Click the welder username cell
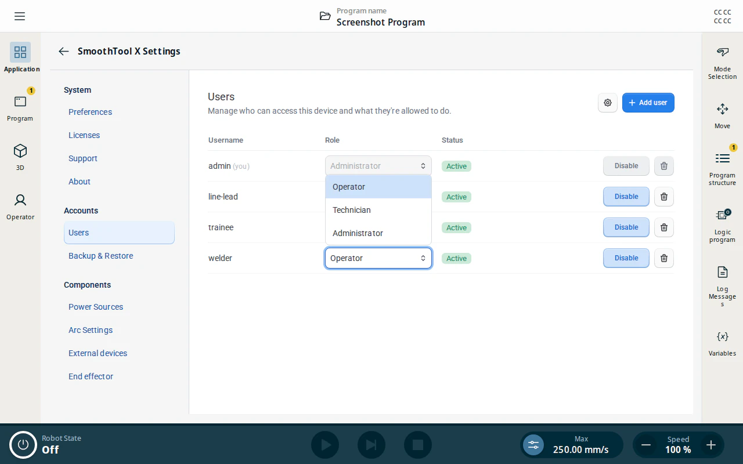 220,258
